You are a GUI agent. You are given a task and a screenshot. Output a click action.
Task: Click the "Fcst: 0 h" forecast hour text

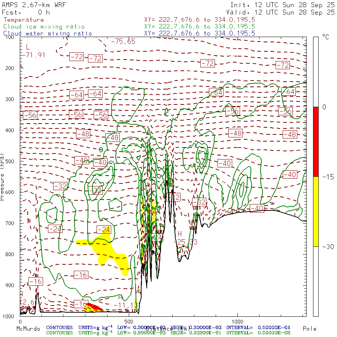(x=26, y=12)
